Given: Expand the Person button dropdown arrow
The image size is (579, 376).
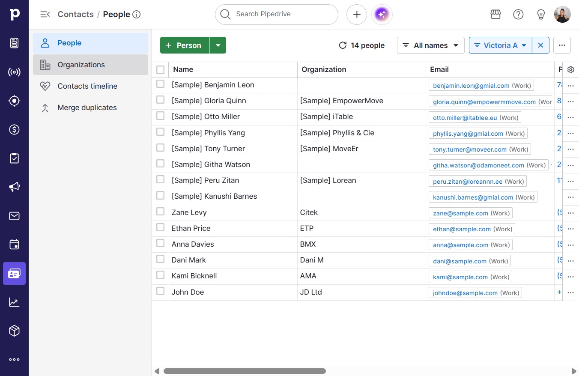Looking at the screenshot, I should tap(218, 45).
